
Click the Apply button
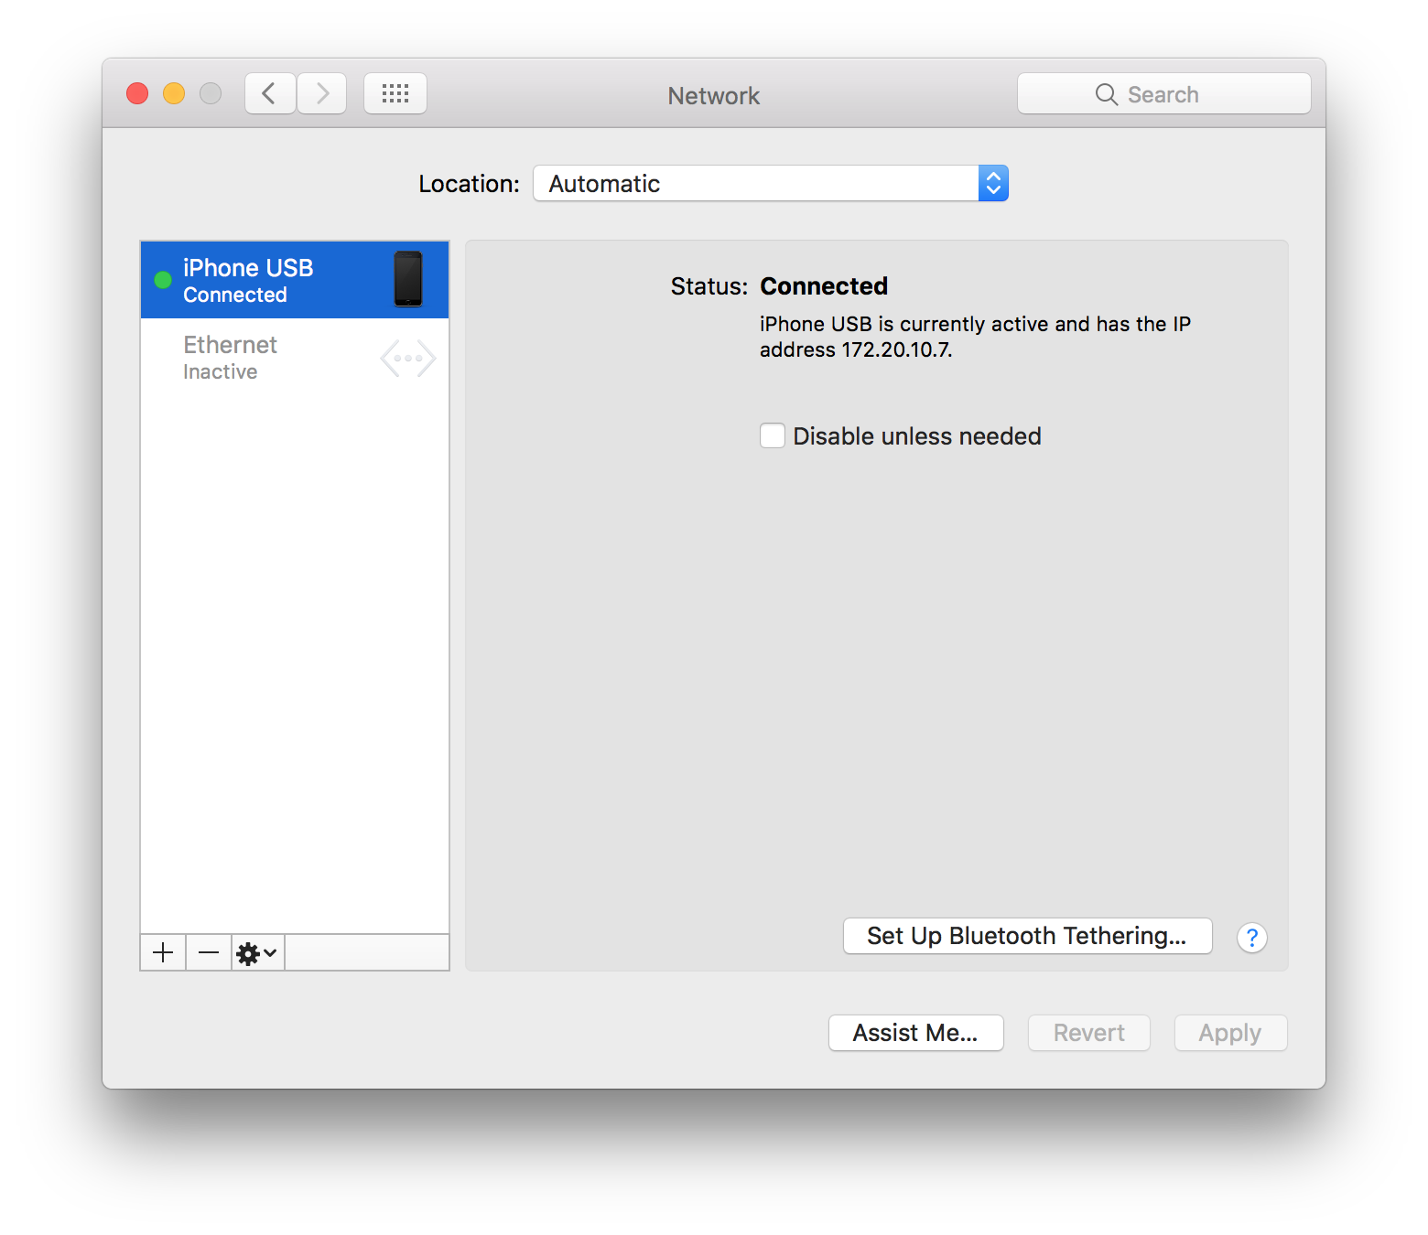coord(1230,1033)
